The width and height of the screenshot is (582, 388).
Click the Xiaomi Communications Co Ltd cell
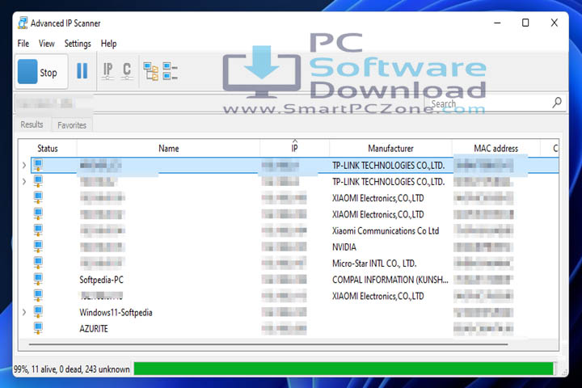[386, 230]
